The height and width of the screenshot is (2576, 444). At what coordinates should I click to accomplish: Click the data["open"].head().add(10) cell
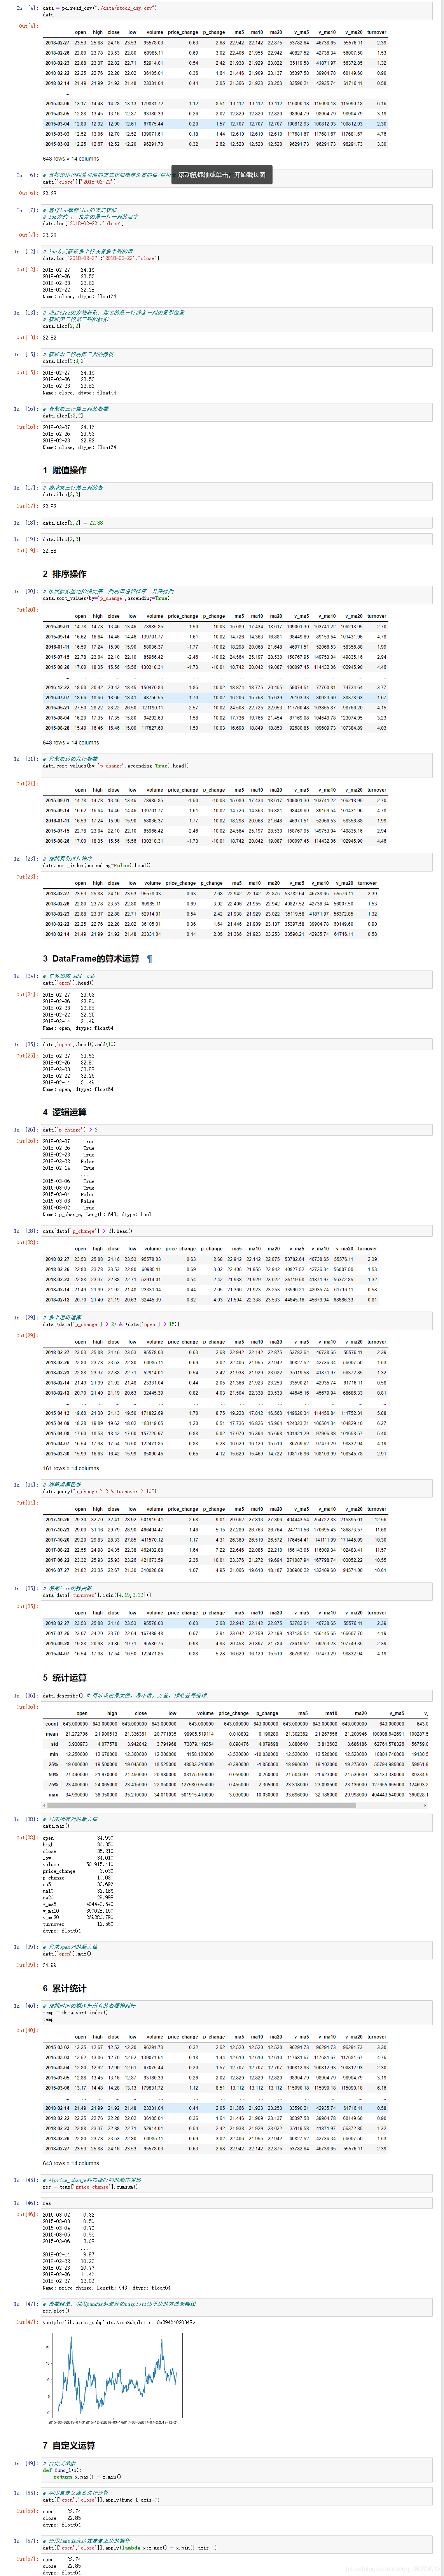236,1044
